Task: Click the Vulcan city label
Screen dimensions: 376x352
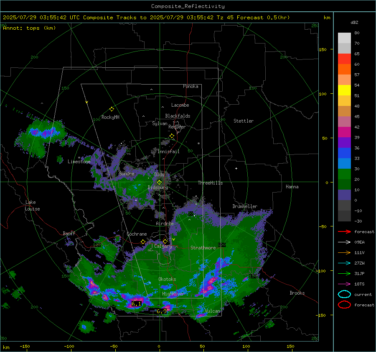Action: (x=213, y=311)
